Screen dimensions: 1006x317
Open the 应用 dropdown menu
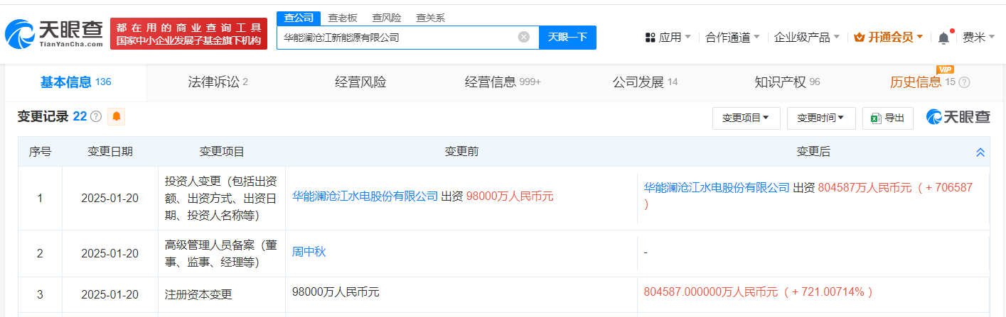click(x=667, y=37)
